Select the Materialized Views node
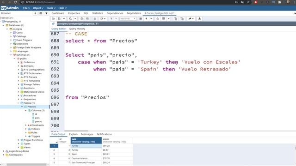Viewport: 296px width, 166px height. [34, 92]
